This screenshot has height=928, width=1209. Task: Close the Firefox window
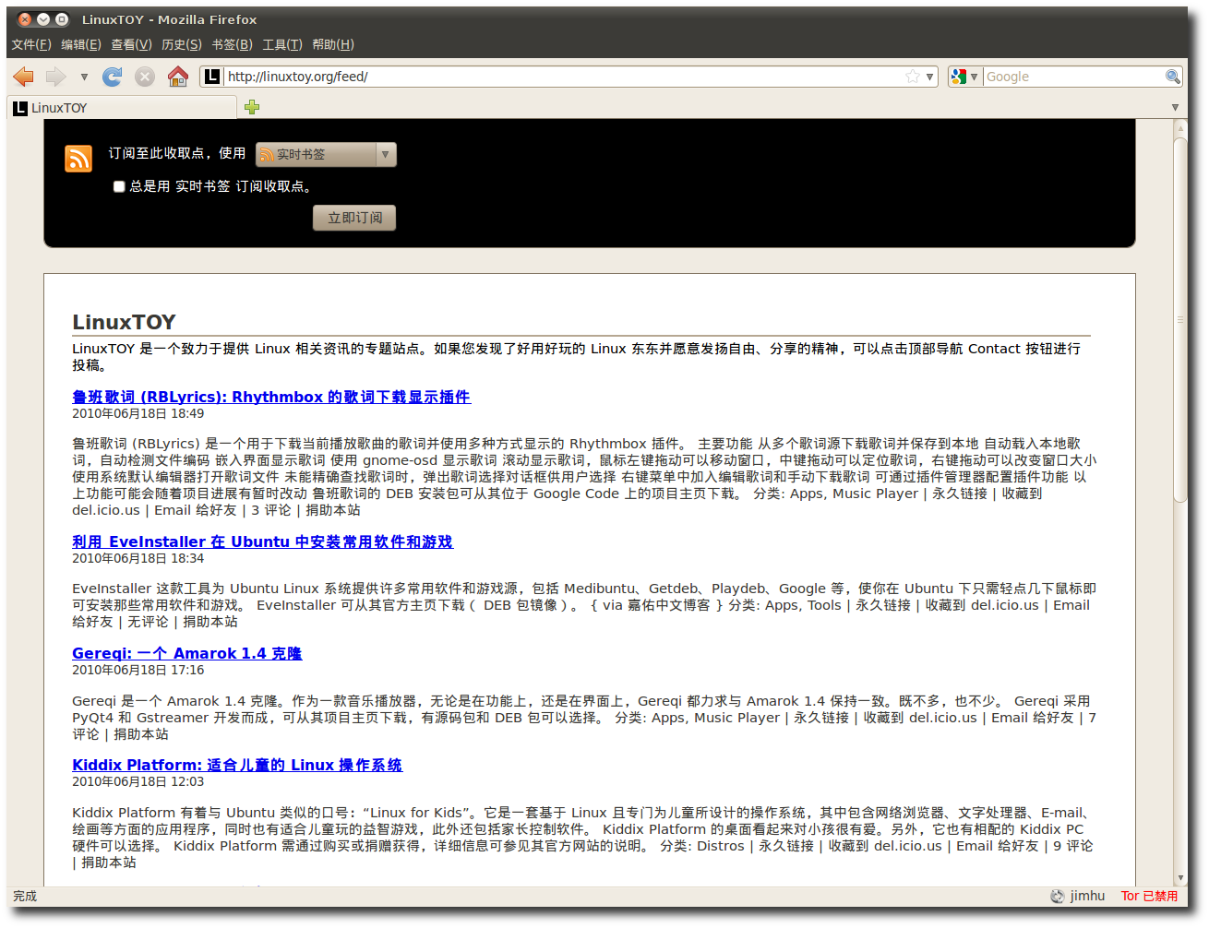pos(25,19)
